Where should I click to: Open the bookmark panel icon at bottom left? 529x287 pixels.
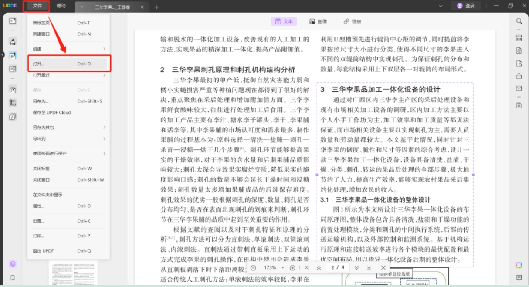point(13,277)
